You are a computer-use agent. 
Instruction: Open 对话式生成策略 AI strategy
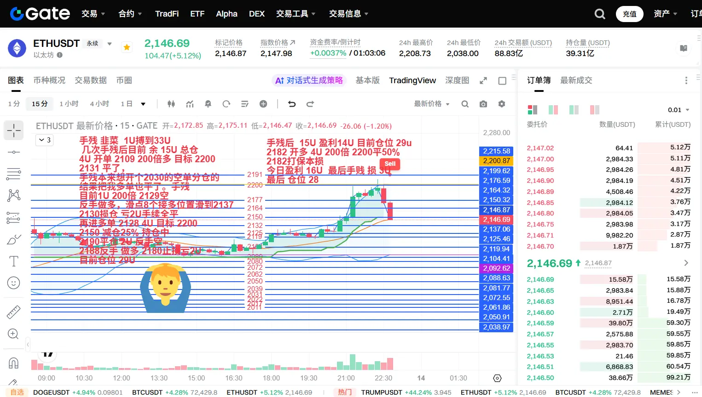[309, 80]
